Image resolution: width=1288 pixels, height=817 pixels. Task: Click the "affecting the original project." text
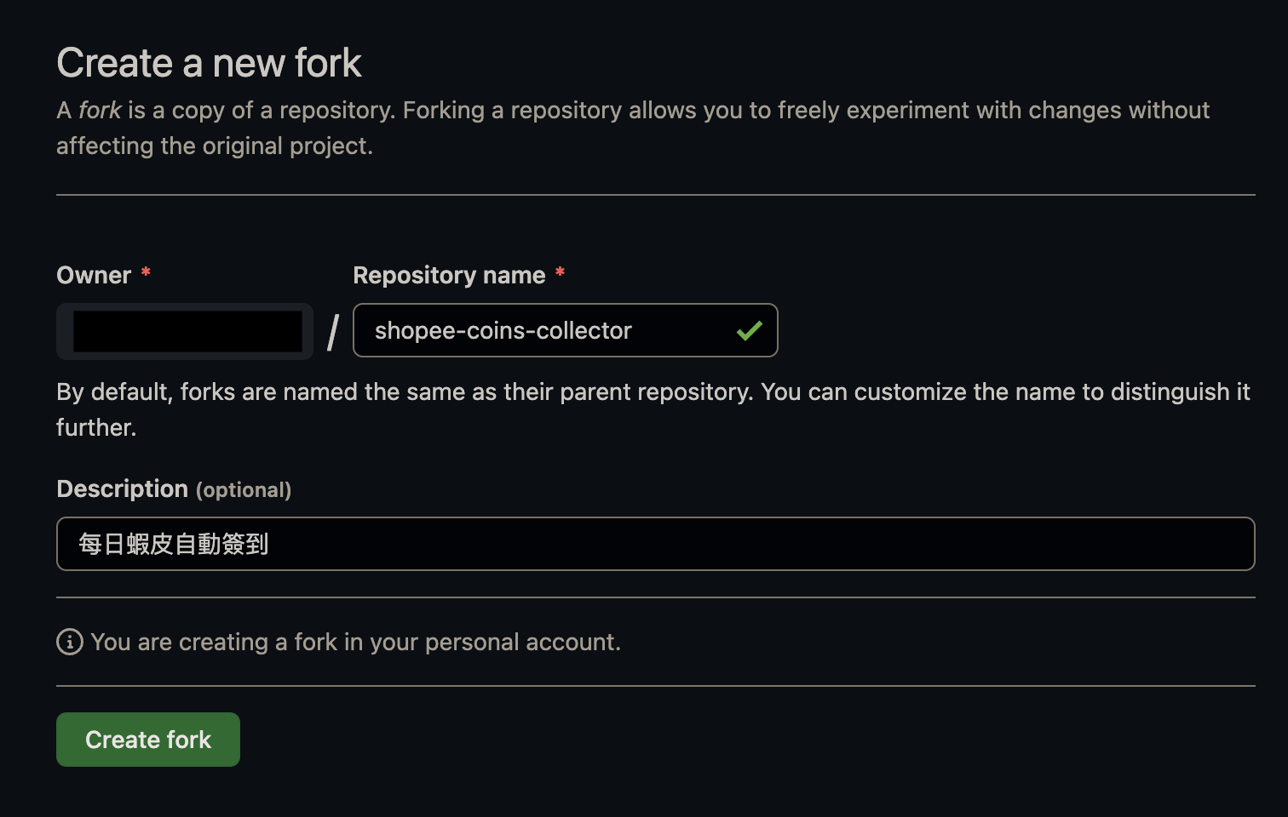pyautogui.click(x=215, y=146)
